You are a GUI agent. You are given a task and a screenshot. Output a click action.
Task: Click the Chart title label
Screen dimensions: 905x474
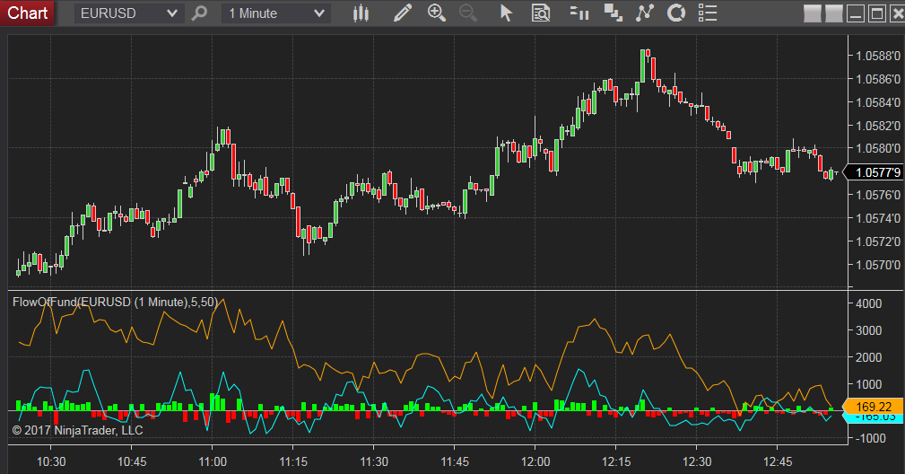(27, 13)
